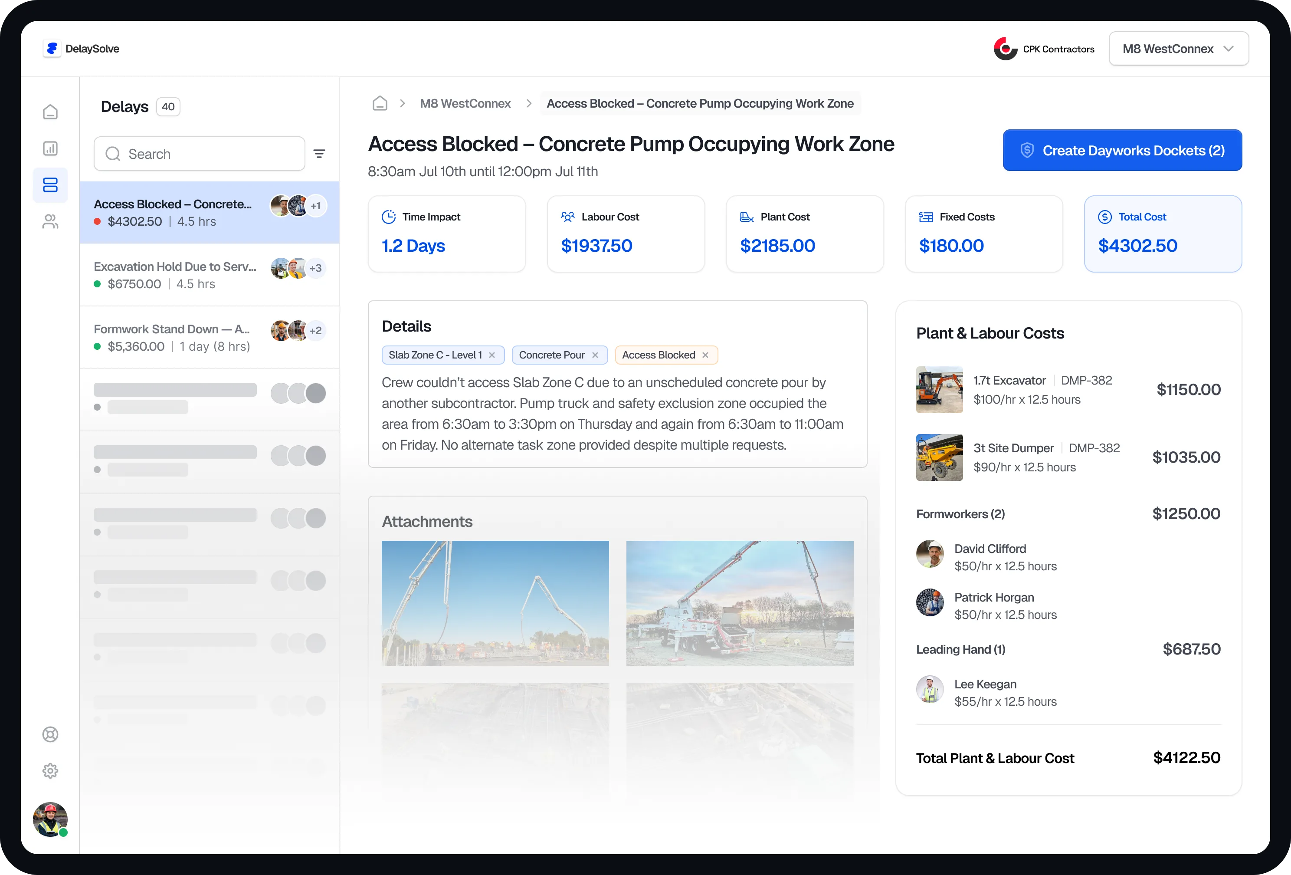Click the 1.7t Excavator thumbnail
The width and height of the screenshot is (1291, 875).
pos(939,390)
